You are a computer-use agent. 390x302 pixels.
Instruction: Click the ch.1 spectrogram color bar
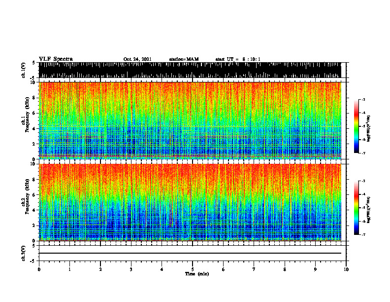(356, 126)
